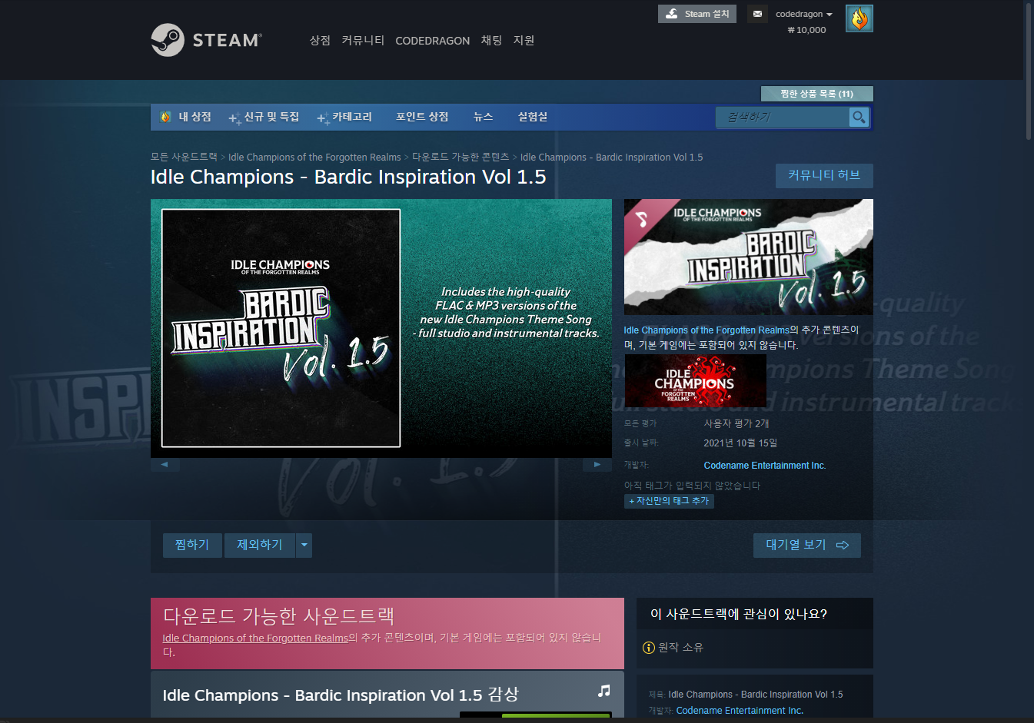Open the 실험실 tab

coord(533,117)
